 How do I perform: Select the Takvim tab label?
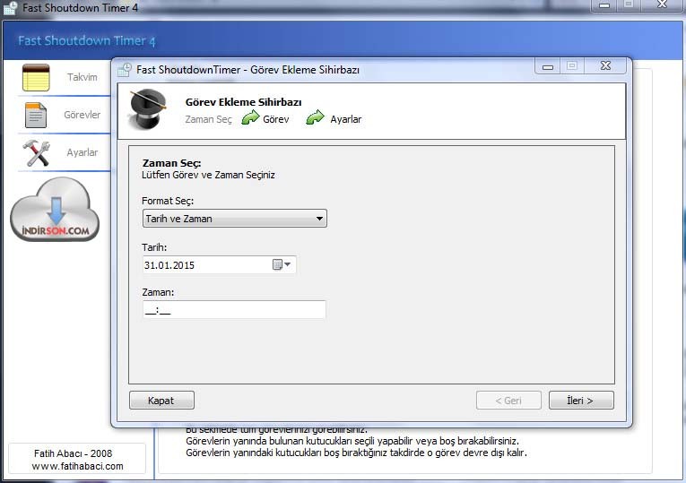(x=82, y=77)
